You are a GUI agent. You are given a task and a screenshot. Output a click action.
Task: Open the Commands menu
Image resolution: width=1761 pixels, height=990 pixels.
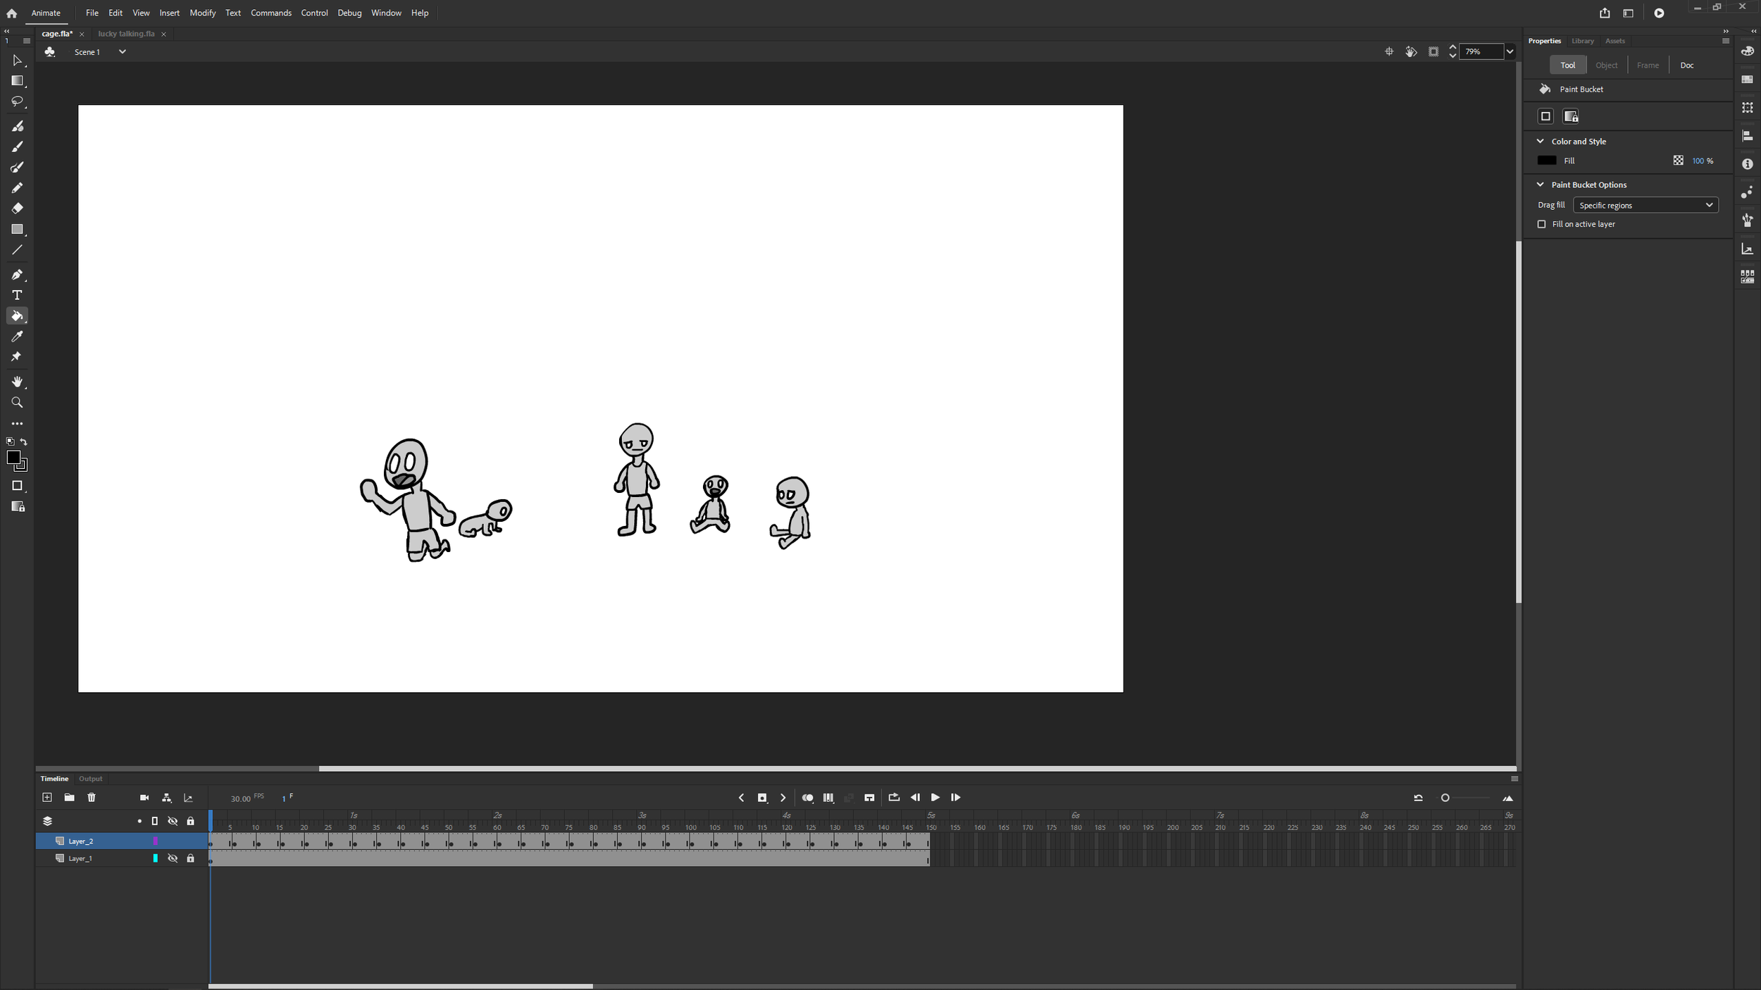[271, 13]
